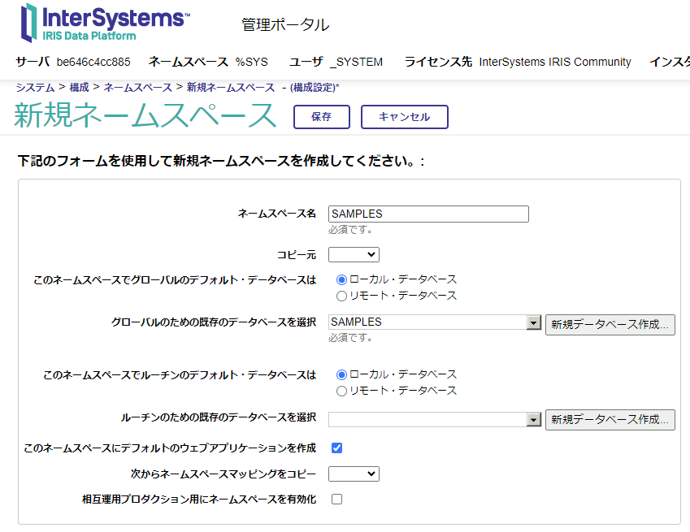Go to 構成 breadcrumb link
This screenshot has width=690, height=532.
pyautogui.click(x=79, y=87)
